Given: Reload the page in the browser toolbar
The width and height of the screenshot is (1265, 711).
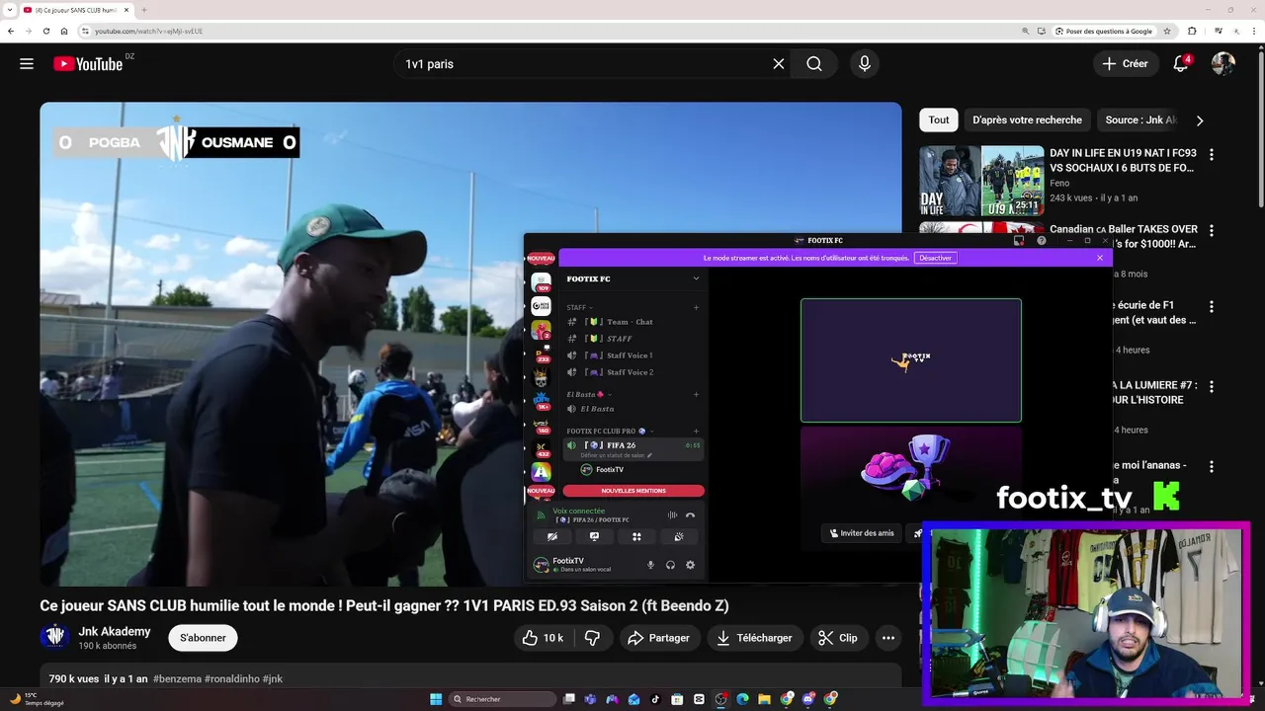Looking at the screenshot, I should [45, 31].
